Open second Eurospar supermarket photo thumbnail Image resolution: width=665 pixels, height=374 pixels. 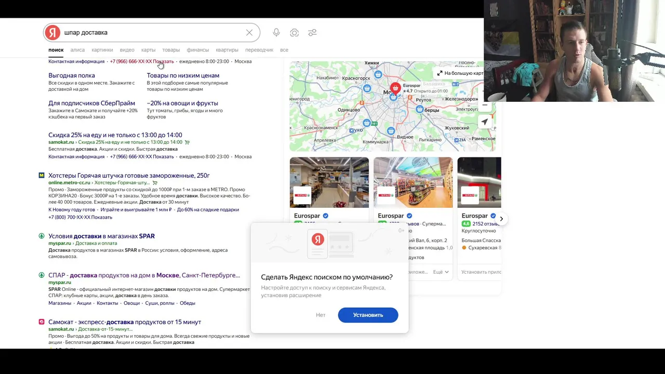pos(413,182)
